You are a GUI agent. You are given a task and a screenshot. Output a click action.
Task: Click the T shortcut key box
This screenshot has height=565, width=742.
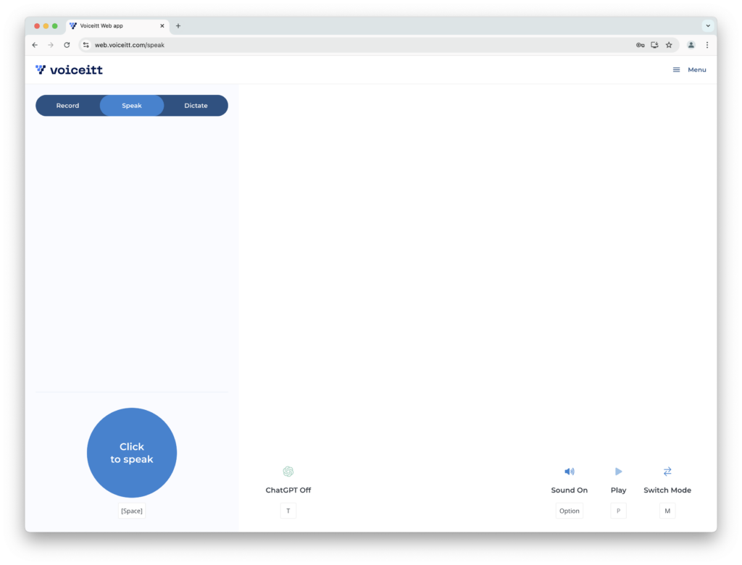(x=288, y=511)
